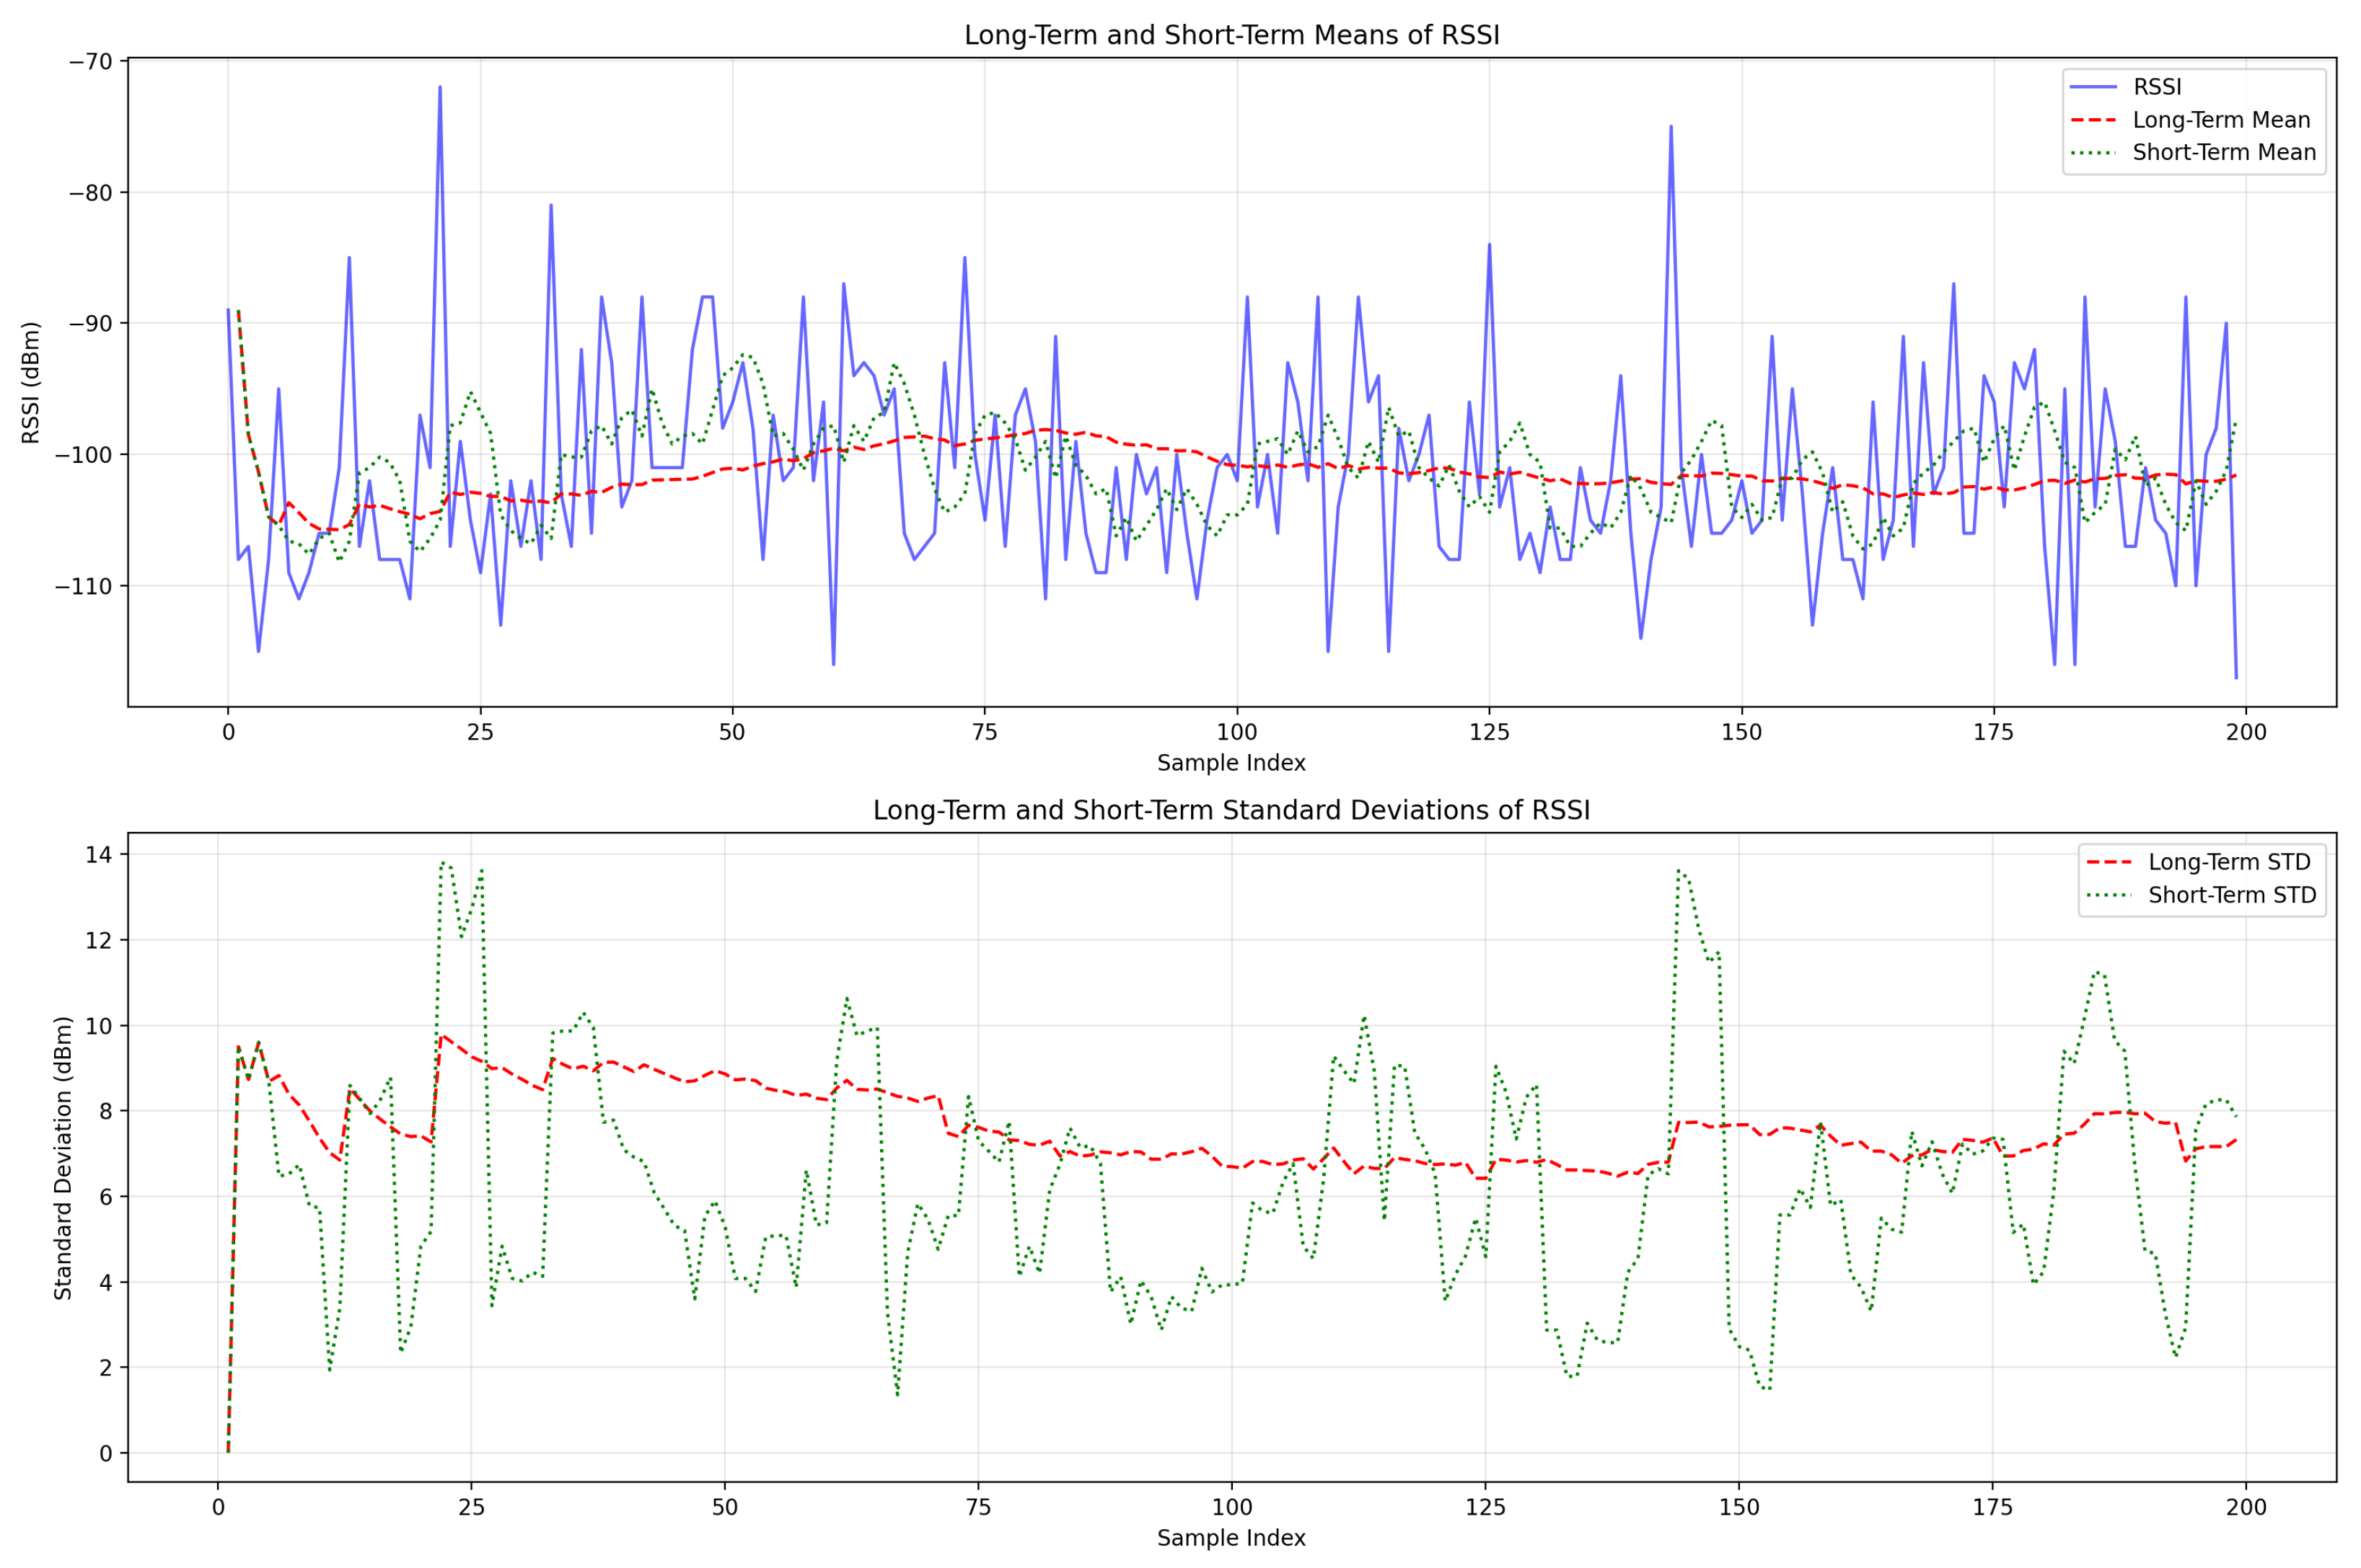Click the green dotted Short-Term Mean legend swatch
Screen dimensions: 2361x1568
2093,152
